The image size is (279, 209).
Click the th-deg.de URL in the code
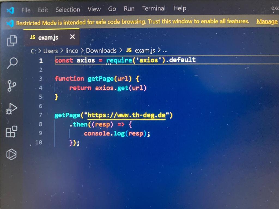126,115
